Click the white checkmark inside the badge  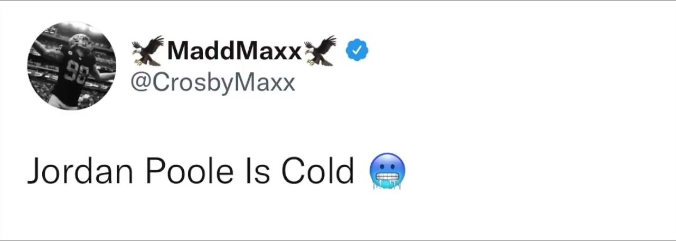coord(357,50)
